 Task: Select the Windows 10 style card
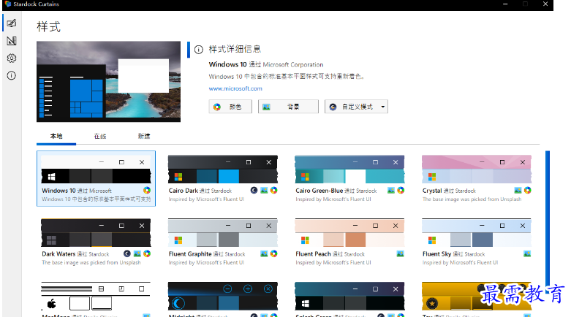coord(96,178)
